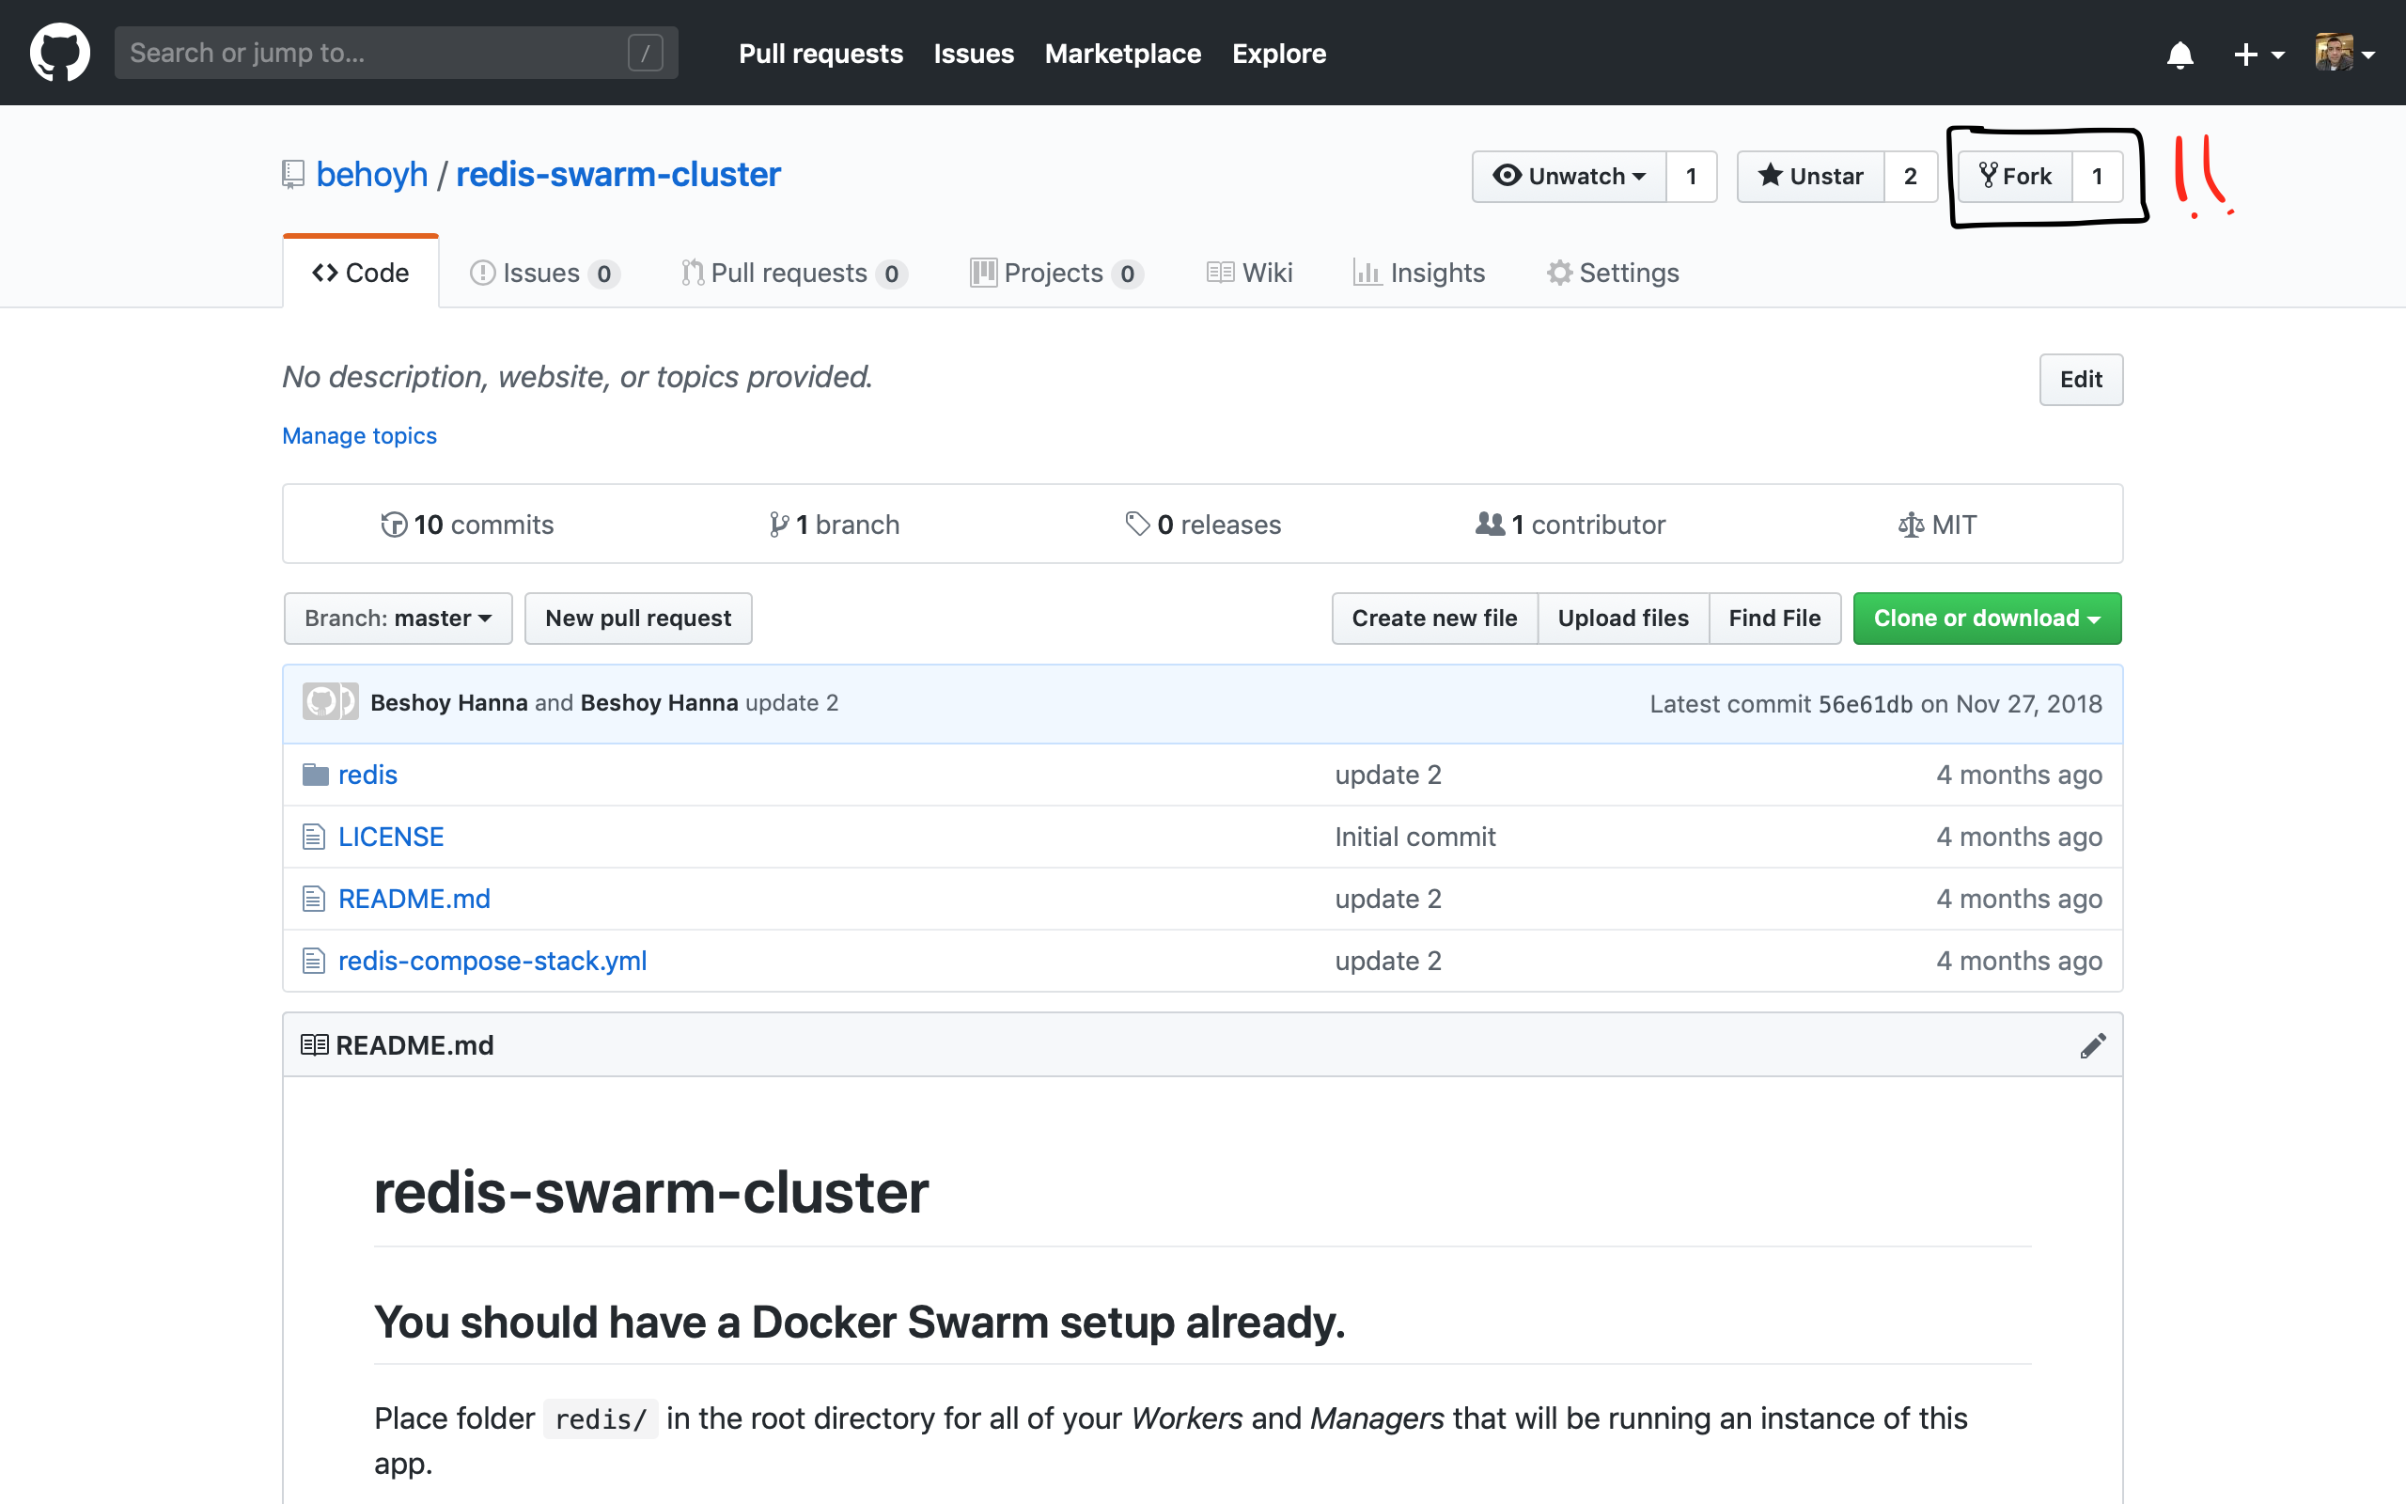Image resolution: width=2406 pixels, height=1504 pixels.
Task: Open notifications bell icon
Action: tap(2179, 55)
